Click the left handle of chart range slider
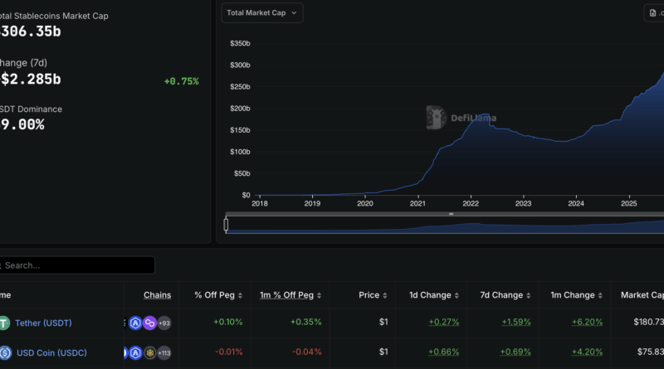The height and width of the screenshot is (369, 664). coord(226,224)
